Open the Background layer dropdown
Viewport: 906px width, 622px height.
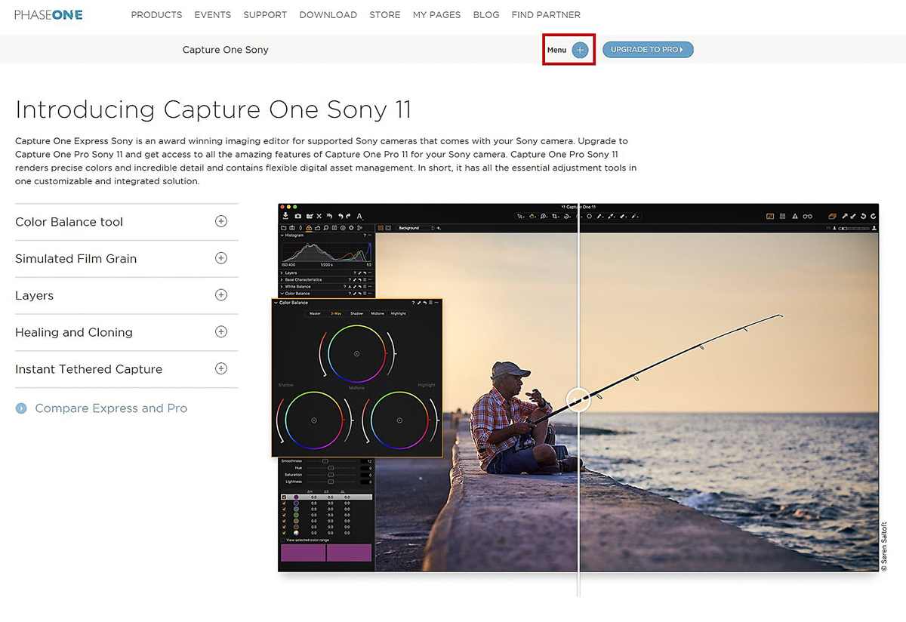pos(415,228)
